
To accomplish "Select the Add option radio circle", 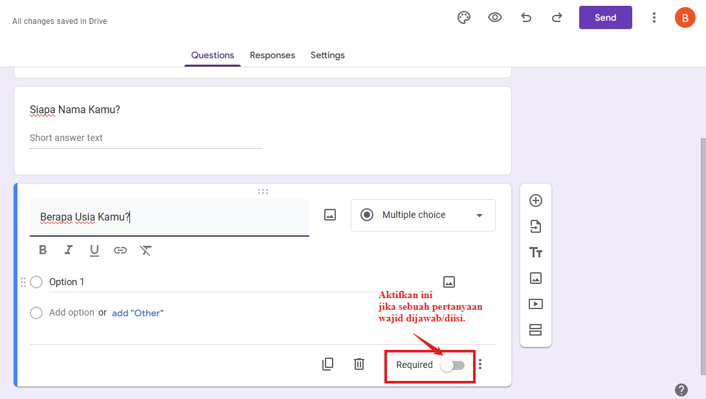I will coord(36,313).
